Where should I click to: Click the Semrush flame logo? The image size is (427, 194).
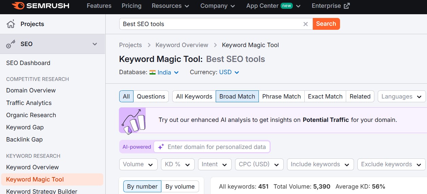[18, 6]
